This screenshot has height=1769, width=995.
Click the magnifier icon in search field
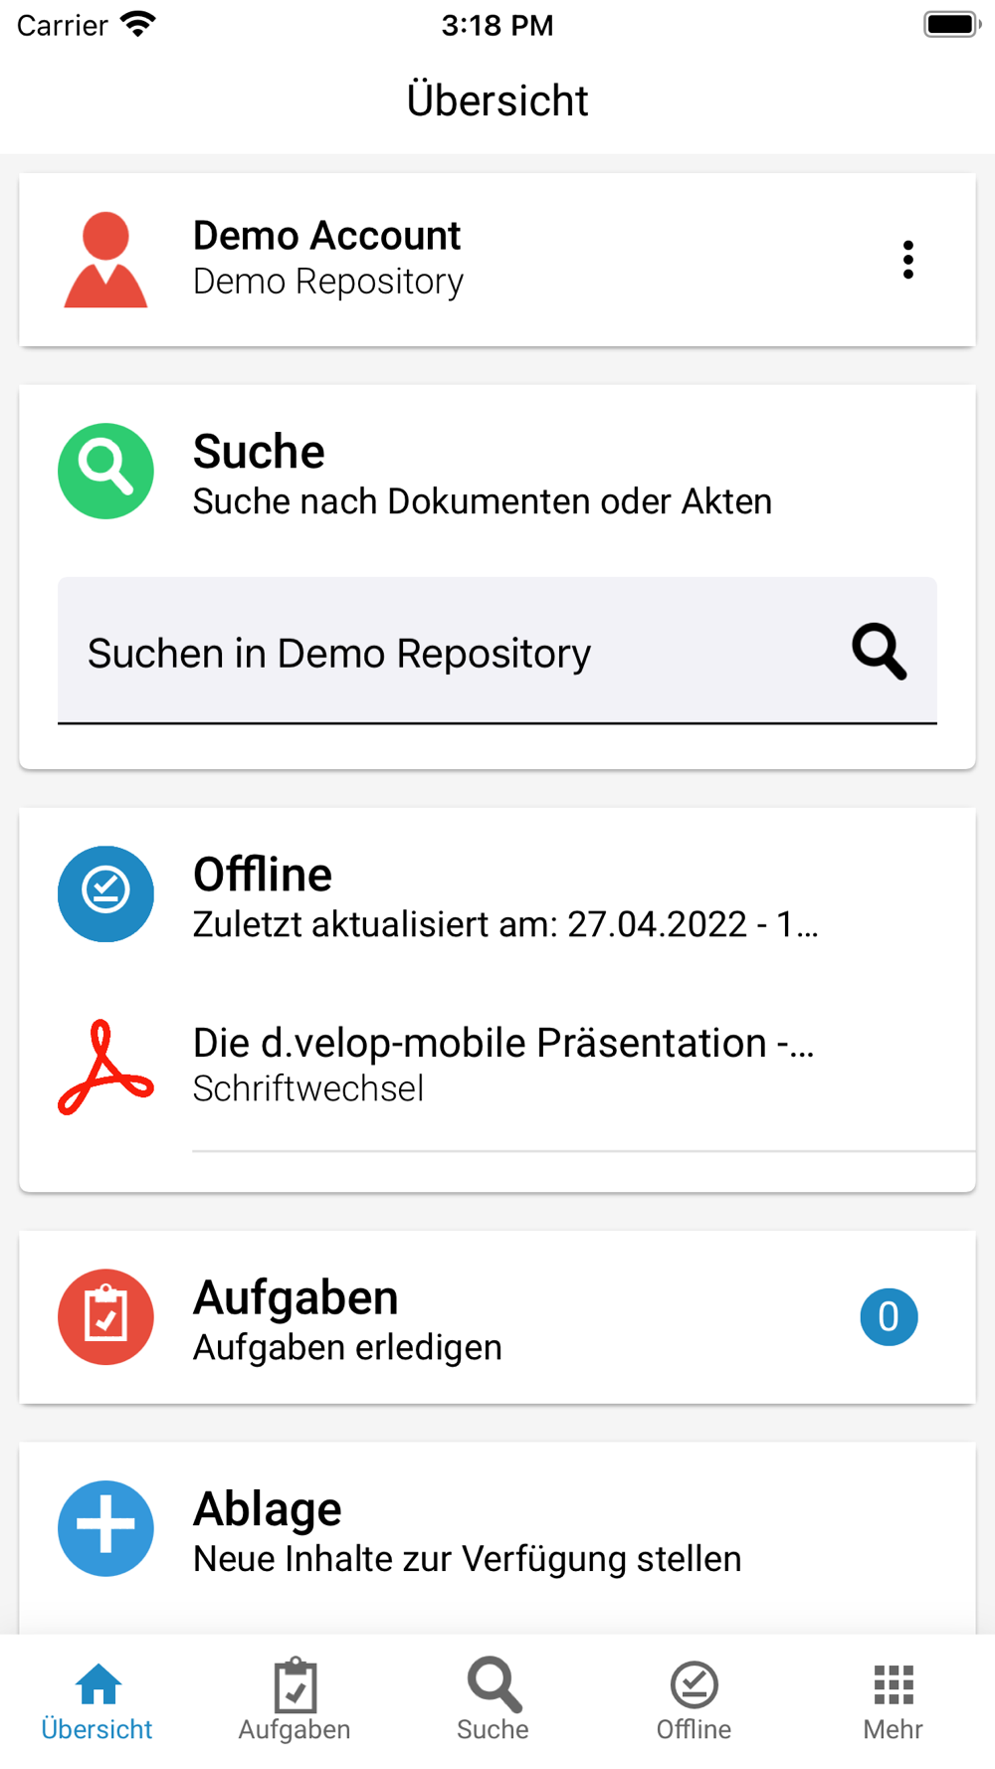point(880,652)
